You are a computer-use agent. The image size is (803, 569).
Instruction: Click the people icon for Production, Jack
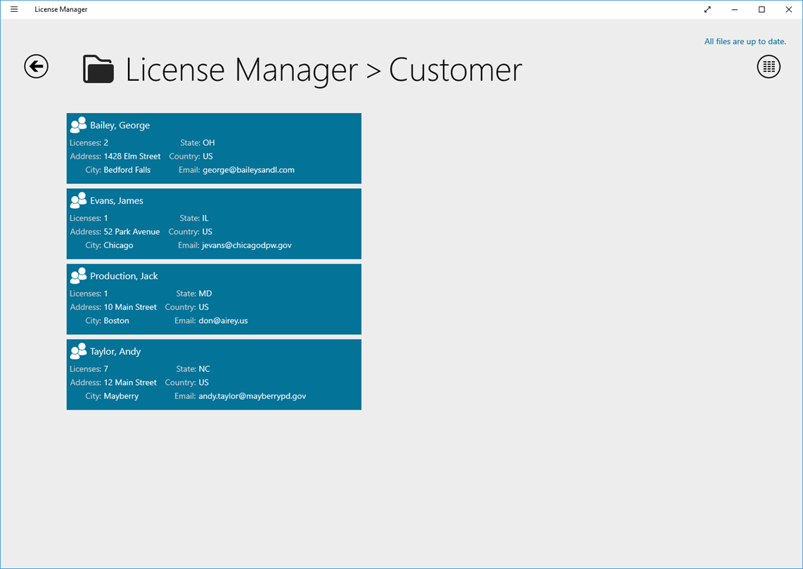[x=78, y=275]
